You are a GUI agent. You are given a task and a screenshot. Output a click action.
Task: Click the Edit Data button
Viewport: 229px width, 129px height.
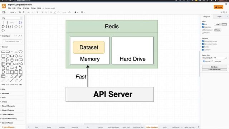coord(214,67)
